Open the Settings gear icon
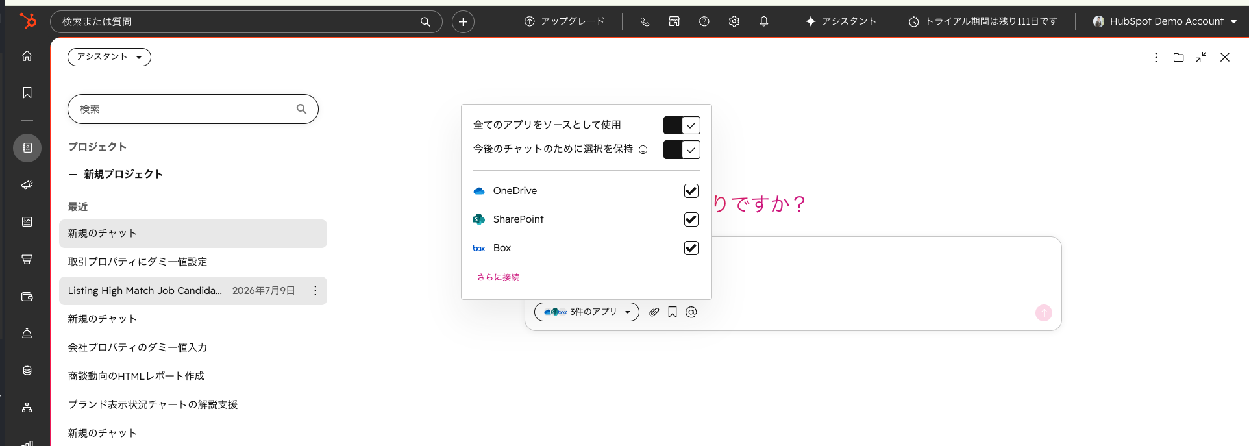The width and height of the screenshot is (1249, 446). [734, 21]
